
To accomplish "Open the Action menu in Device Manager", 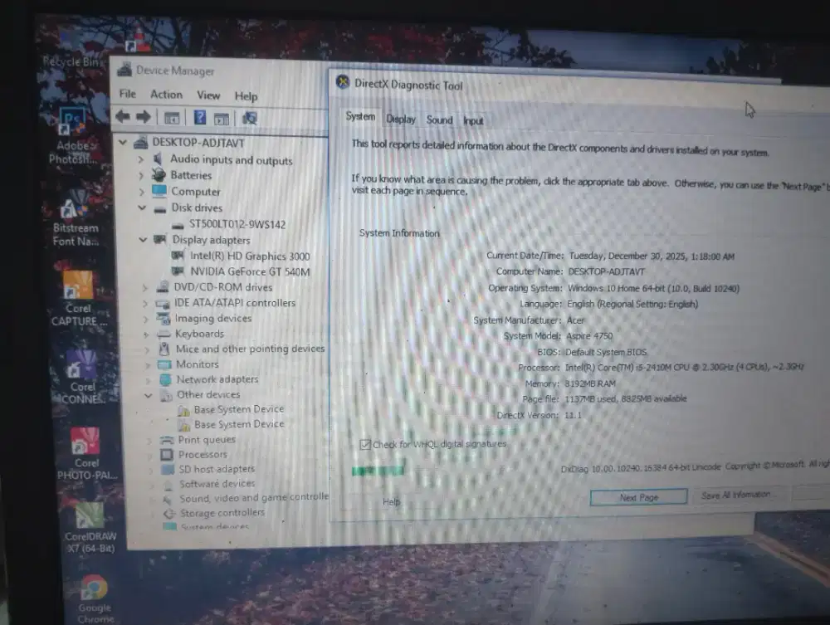I will tap(166, 95).
